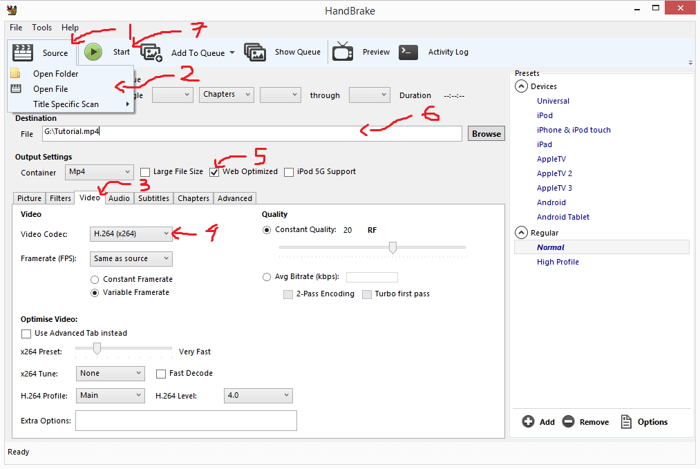The image size is (700, 469).
Task: Click the Browse destination button
Action: pos(486,134)
